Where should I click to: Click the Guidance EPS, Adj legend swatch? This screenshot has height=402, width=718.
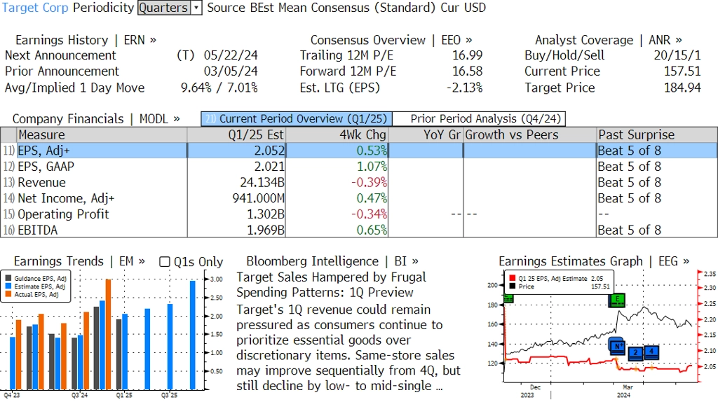pos(8,278)
